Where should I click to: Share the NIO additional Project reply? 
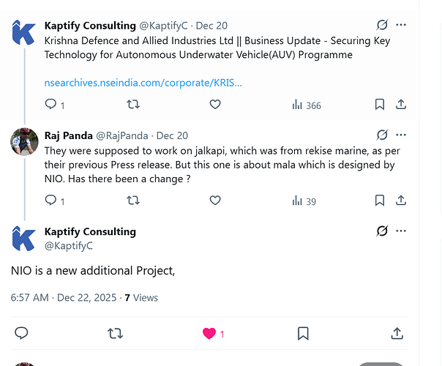pos(397,333)
